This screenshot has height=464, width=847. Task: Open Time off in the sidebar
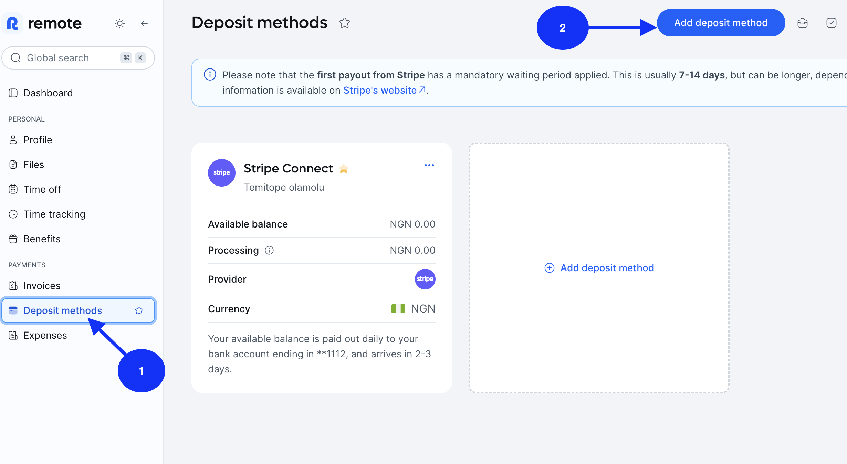point(78,189)
